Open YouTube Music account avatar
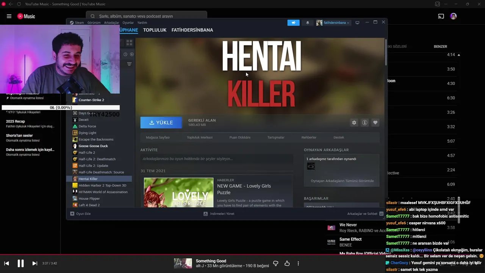The image size is (485, 273). (454, 16)
